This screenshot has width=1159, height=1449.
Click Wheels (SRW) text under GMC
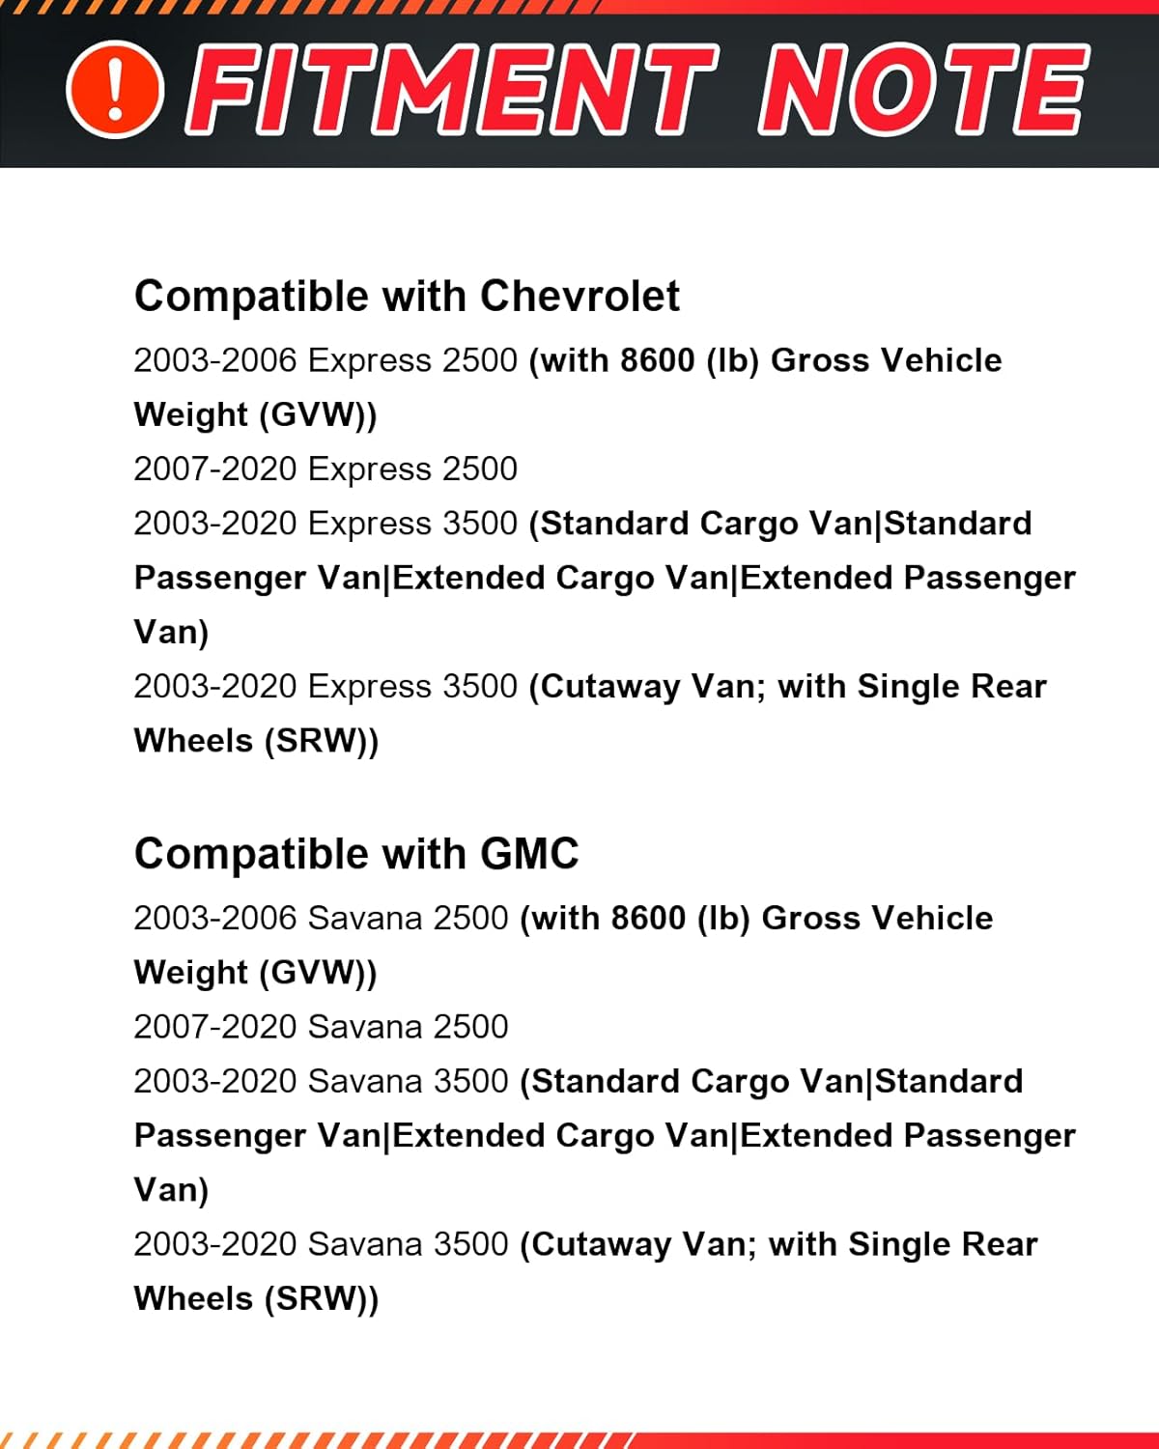pos(256,1298)
